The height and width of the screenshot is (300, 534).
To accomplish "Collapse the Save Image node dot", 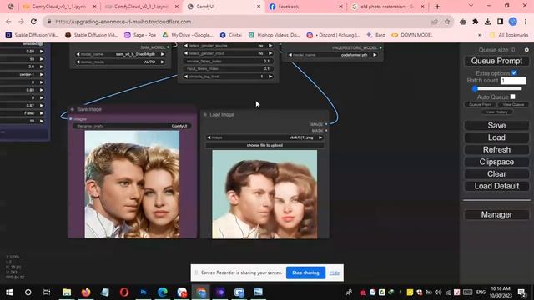I will 73,109.
